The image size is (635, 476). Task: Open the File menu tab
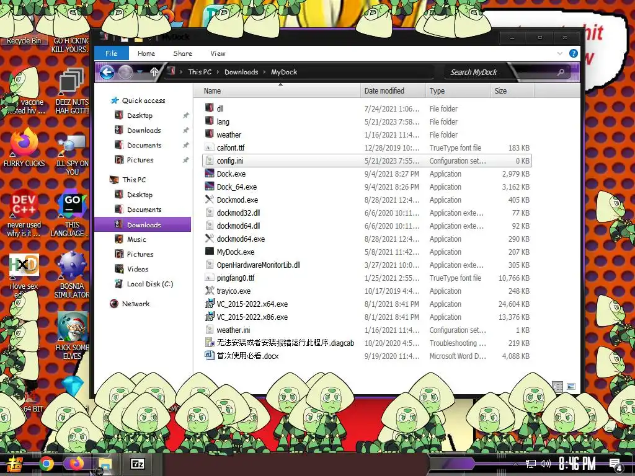[112, 53]
